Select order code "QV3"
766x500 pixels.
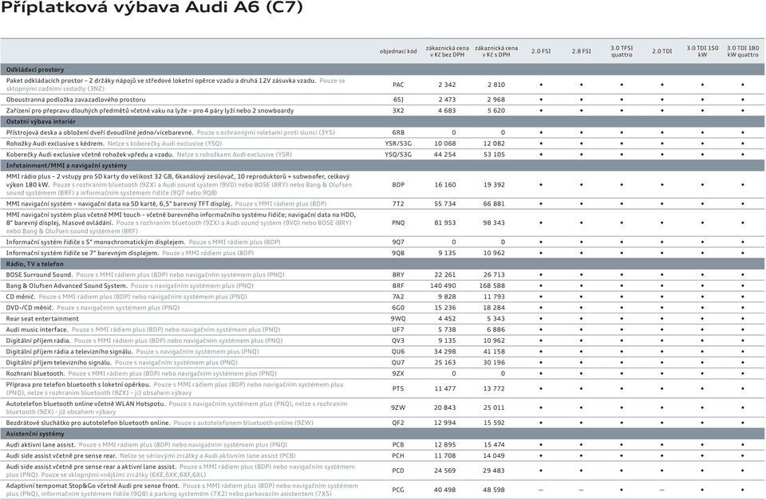tap(398, 341)
